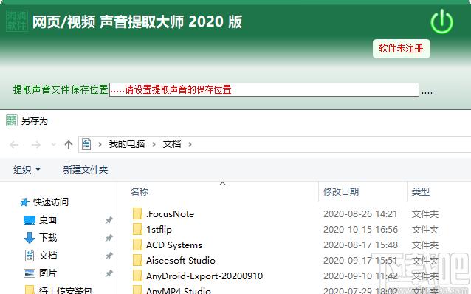Click the green power button icon
Viewport: 471px width, 294px height.
pos(441,21)
